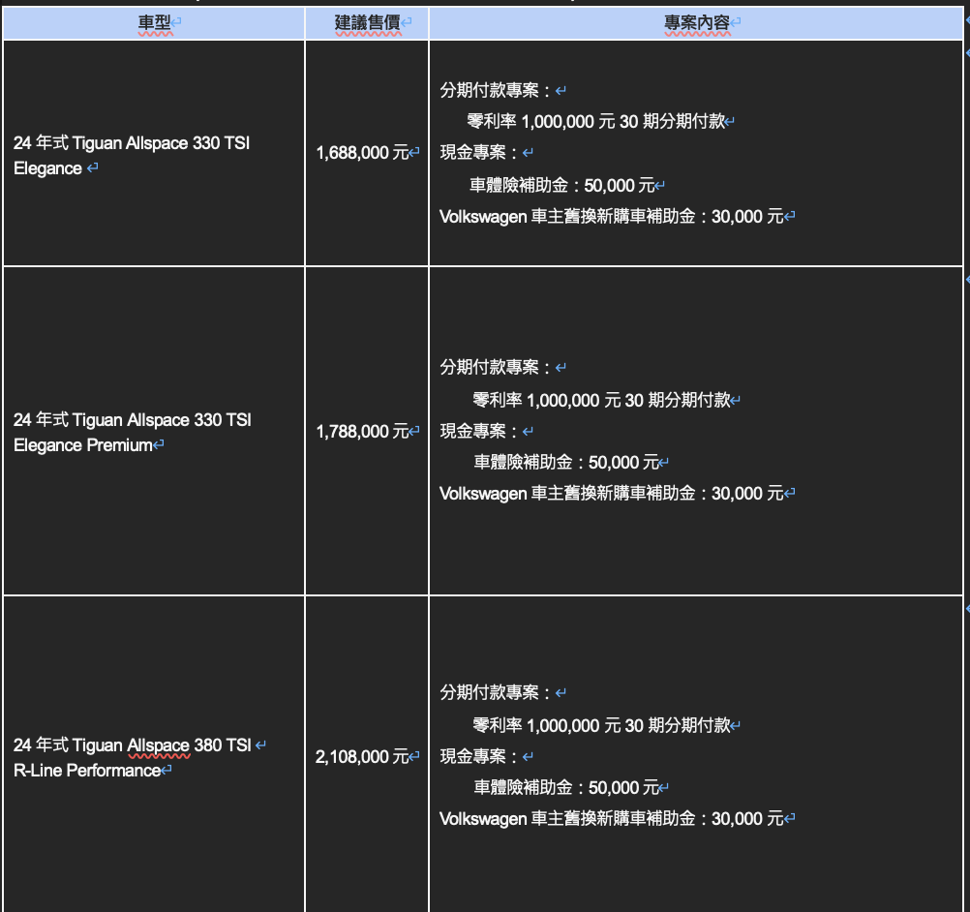Click the 1,688,000 元 price cell
The height and width of the screenshot is (912, 970).
click(363, 152)
